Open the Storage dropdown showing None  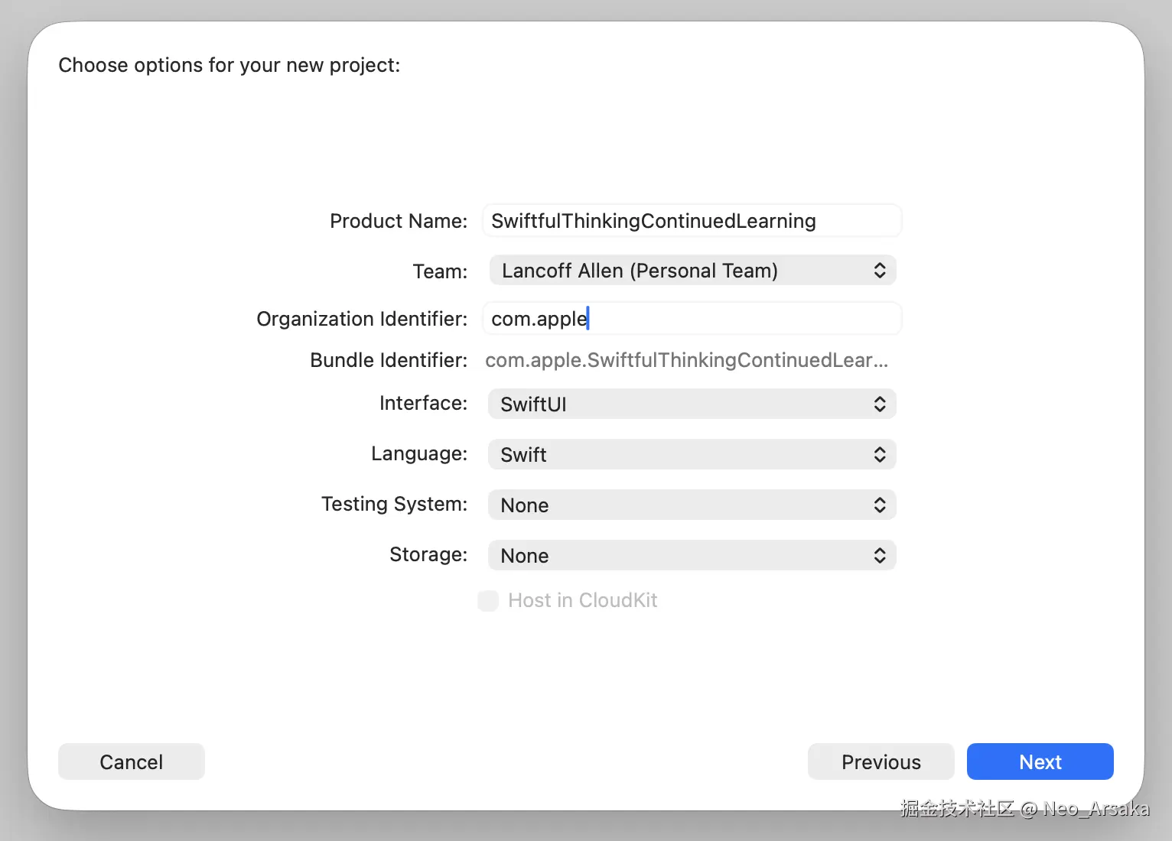pos(681,556)
